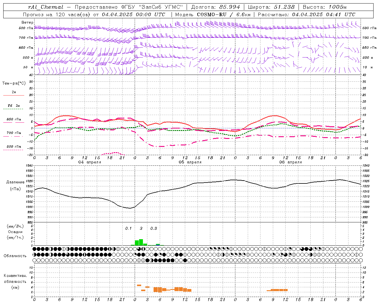378x302 pixels.
Task: Click the 0.3 three-hour precipitation value
Action: point(154,228)
